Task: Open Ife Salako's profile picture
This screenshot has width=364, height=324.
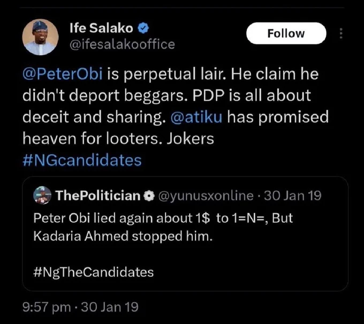Action: point(40,37)
